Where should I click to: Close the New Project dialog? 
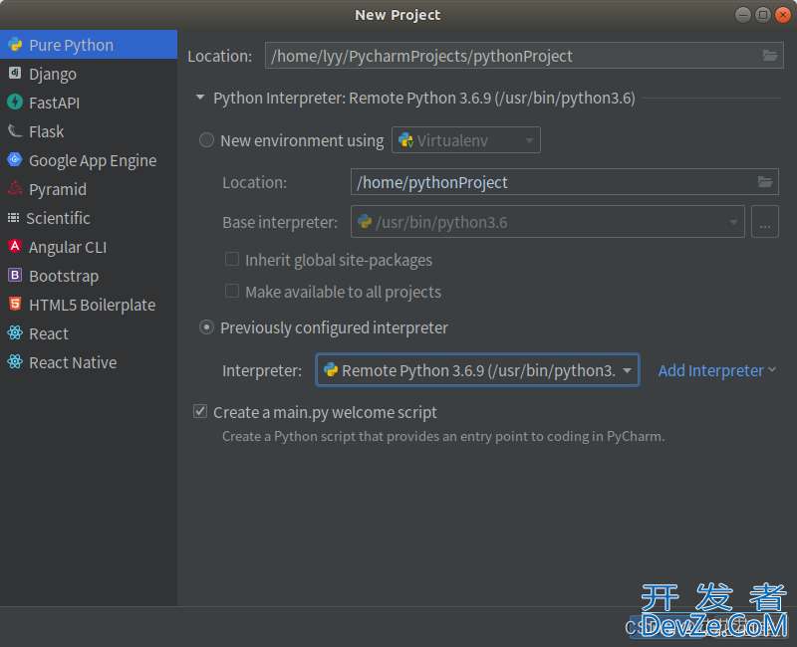pyautogui.click(x=783, y=15)
